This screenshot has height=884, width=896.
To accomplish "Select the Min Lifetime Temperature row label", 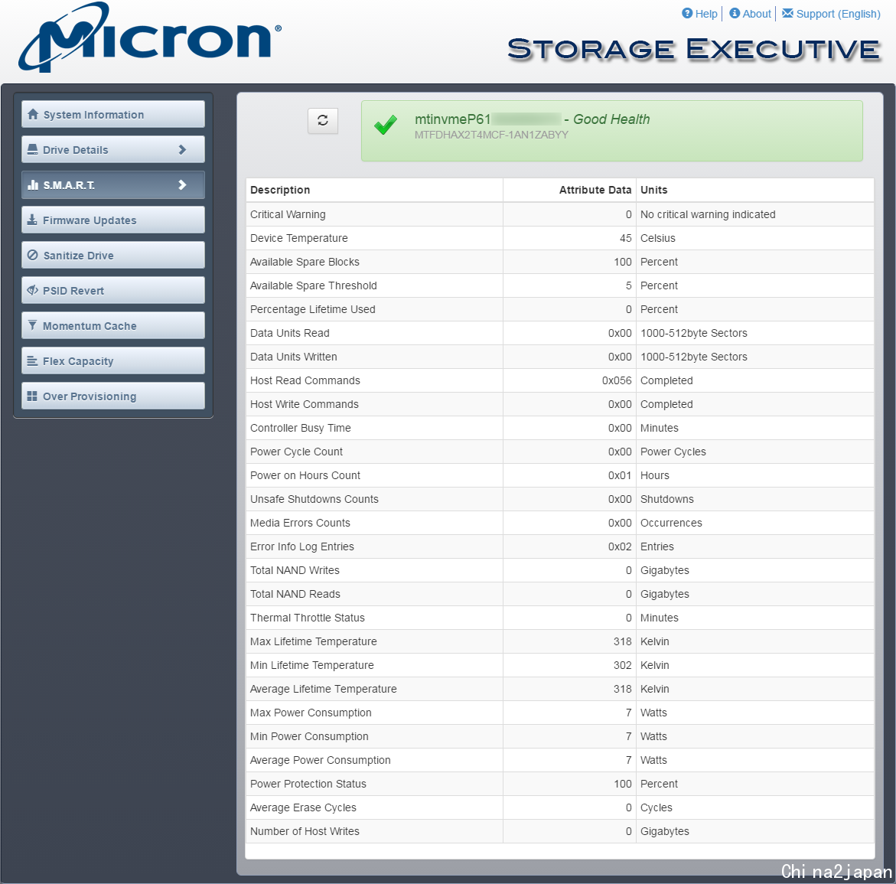I will [x=312, y=665].
